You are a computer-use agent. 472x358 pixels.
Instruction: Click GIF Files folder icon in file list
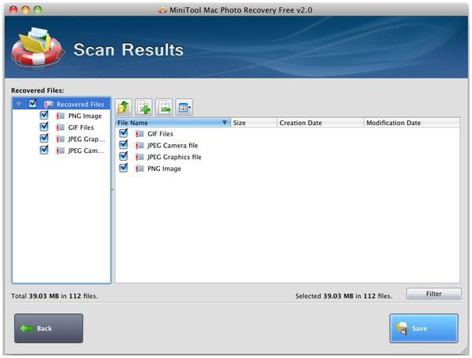pos(139,134)
